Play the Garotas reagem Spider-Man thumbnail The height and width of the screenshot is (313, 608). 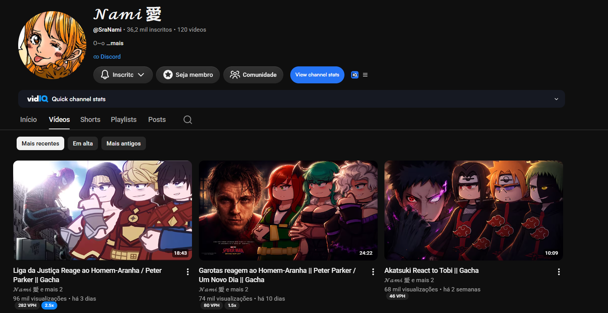(x=288, y=210)
